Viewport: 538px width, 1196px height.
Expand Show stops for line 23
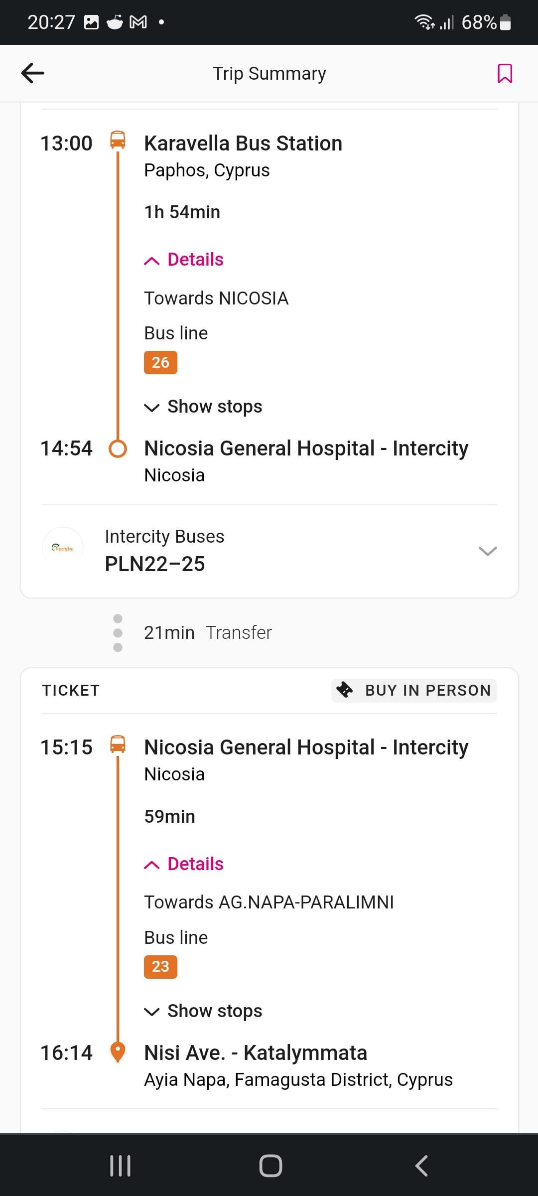203,1011
